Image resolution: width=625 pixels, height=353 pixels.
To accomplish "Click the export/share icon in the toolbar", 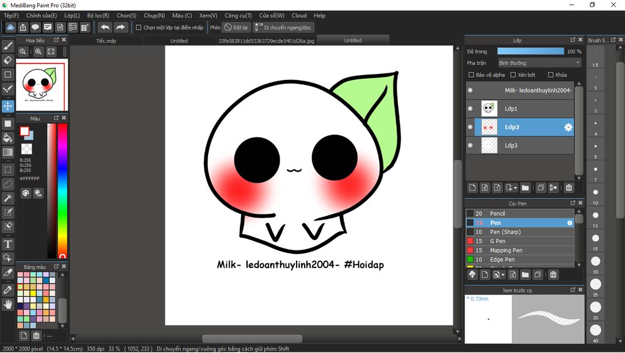I will pos(23,27).
